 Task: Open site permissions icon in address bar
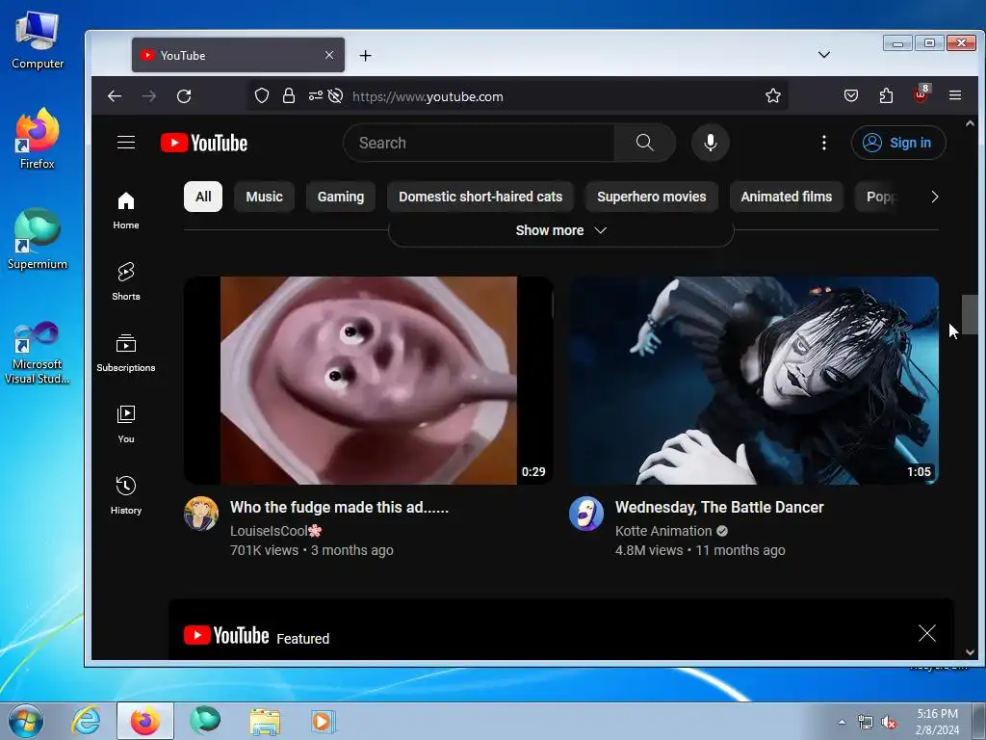(316, 96)
